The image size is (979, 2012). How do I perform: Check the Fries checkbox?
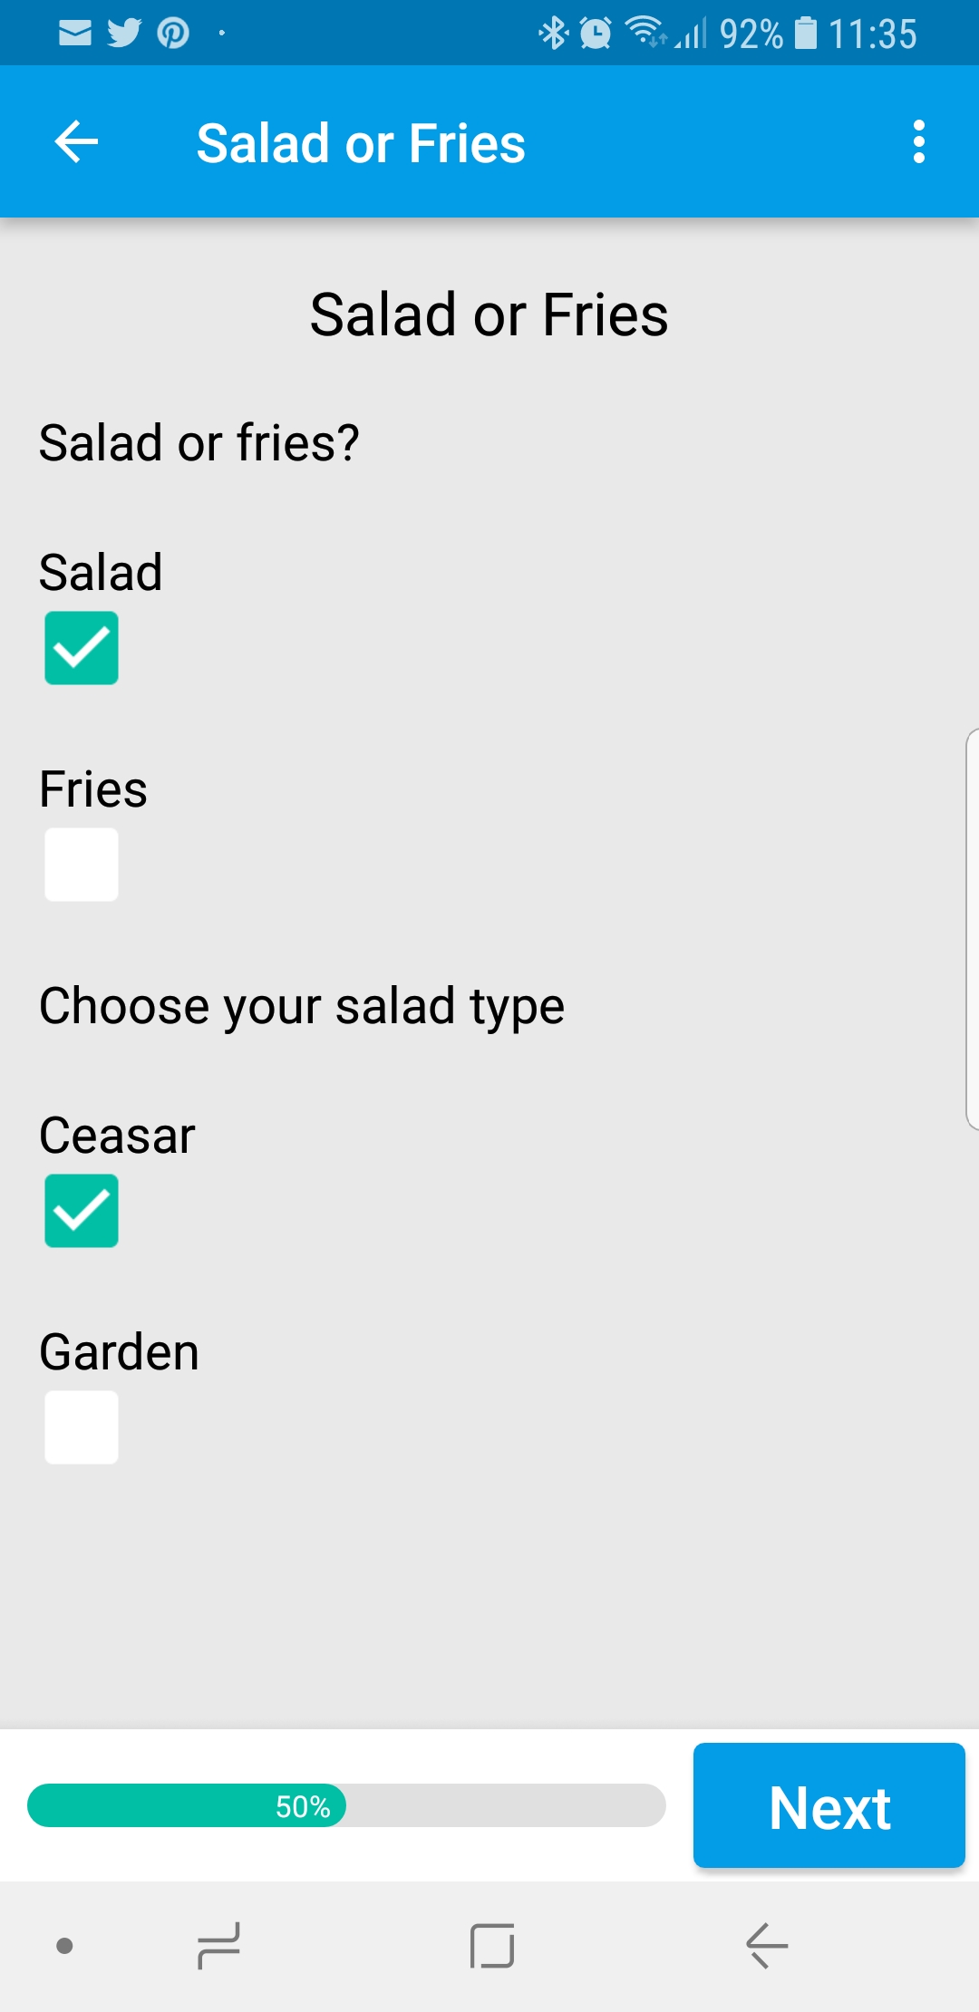(82, 865)
